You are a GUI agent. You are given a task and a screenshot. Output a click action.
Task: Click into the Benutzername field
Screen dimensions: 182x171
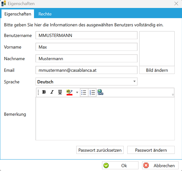86,35
